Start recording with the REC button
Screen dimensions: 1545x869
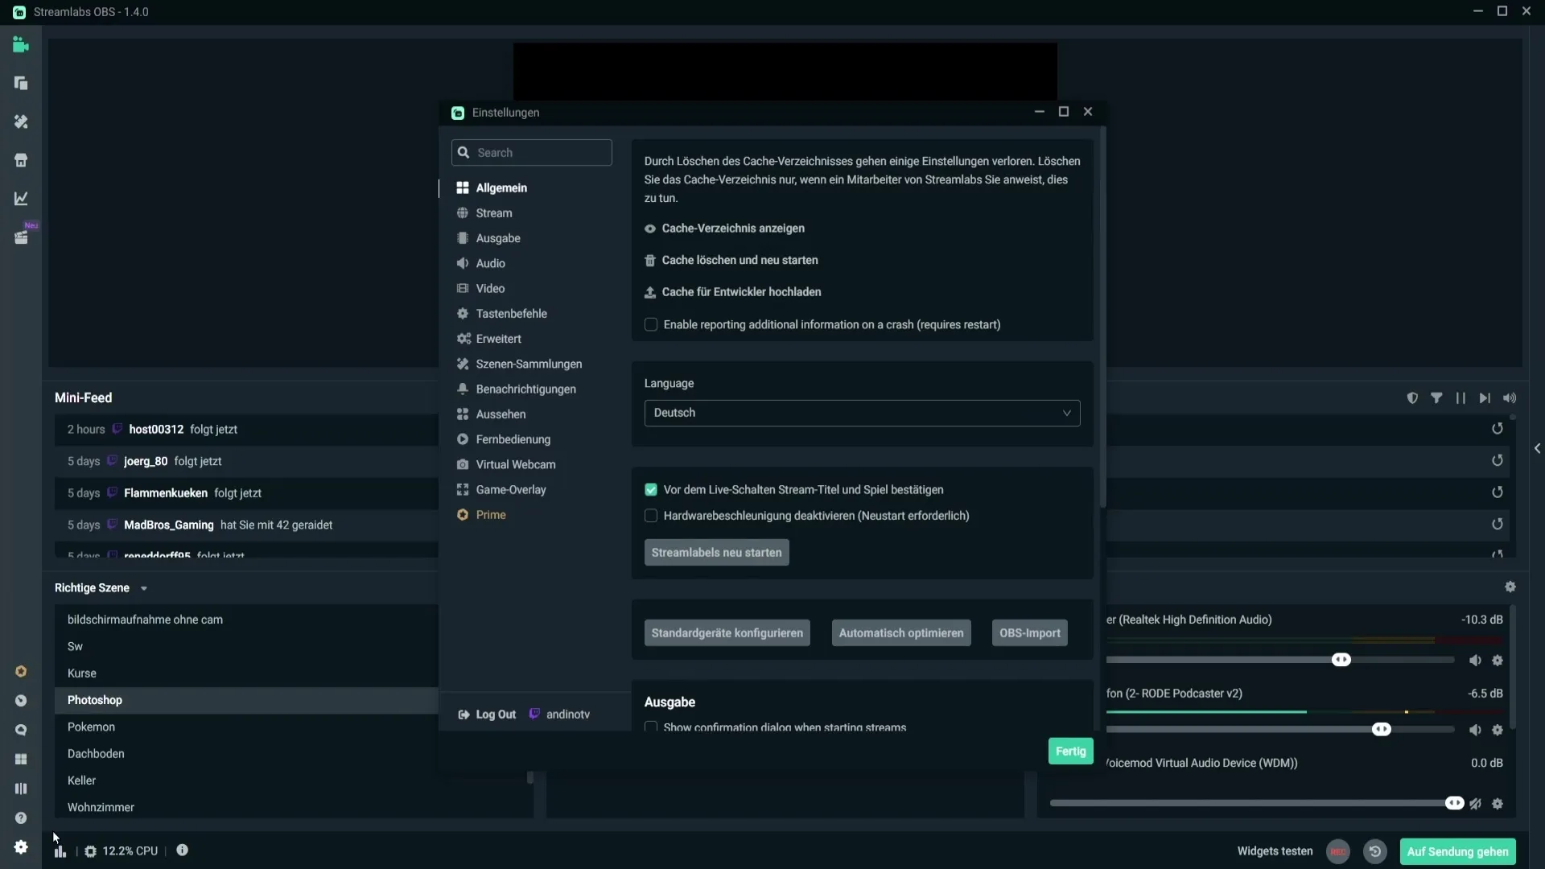click(x=1338, y=851)
